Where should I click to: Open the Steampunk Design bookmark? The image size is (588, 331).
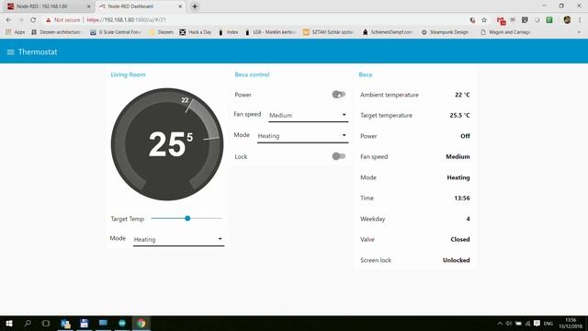445,32
